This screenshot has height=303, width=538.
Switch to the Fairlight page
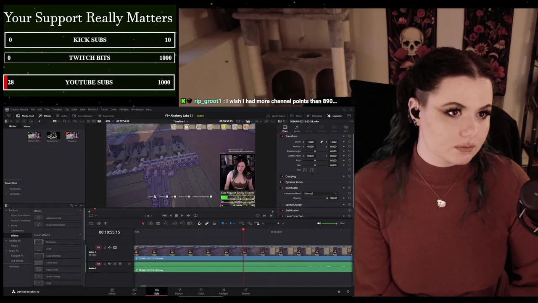click(224, 291)
